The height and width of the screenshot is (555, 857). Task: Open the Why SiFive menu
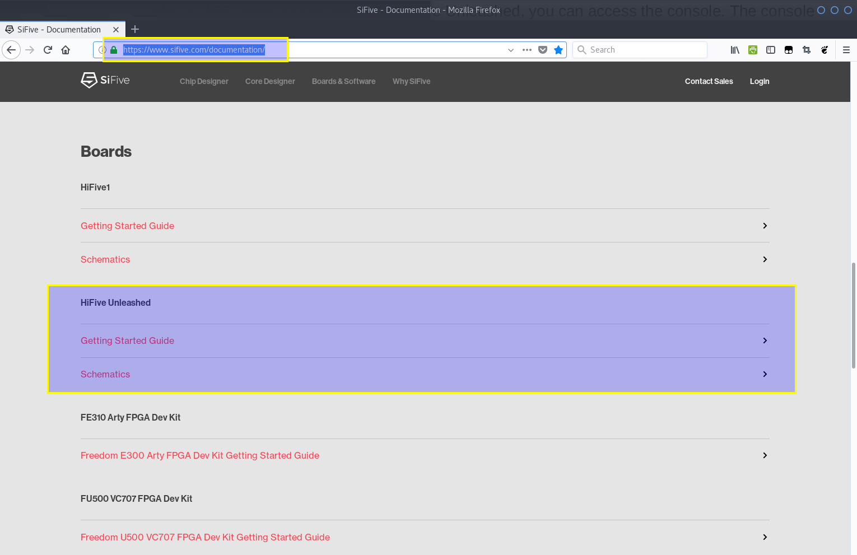[x=412, y=81]
